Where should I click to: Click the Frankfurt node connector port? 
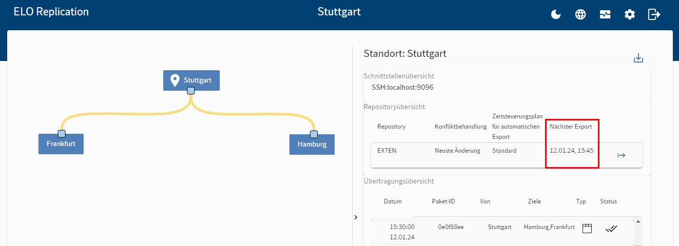pyautogui.click(x=62, y=134)
